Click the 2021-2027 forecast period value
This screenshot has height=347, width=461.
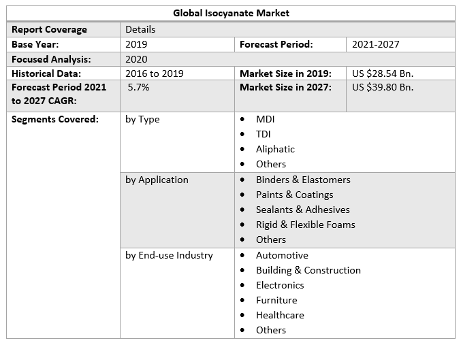[x=375, y=44]
